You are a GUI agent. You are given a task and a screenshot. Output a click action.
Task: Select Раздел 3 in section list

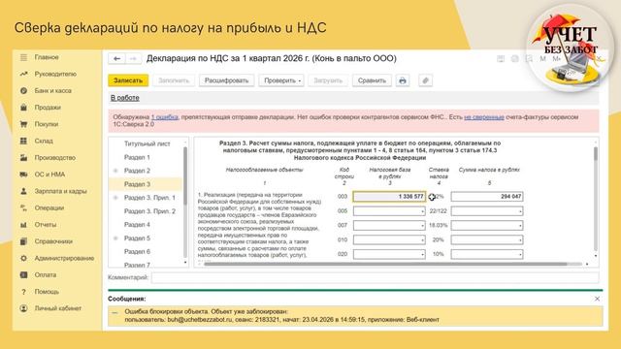(137, 184)
